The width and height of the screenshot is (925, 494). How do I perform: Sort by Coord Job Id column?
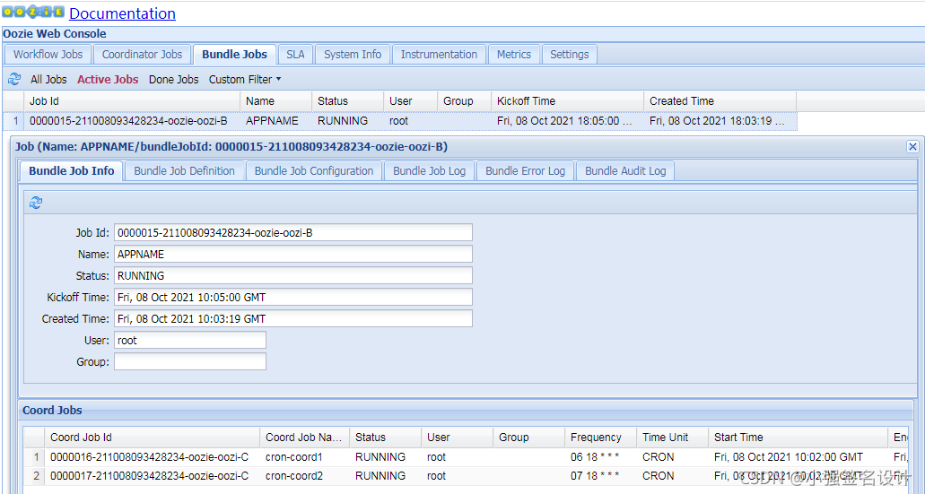[x=153, y=438]
